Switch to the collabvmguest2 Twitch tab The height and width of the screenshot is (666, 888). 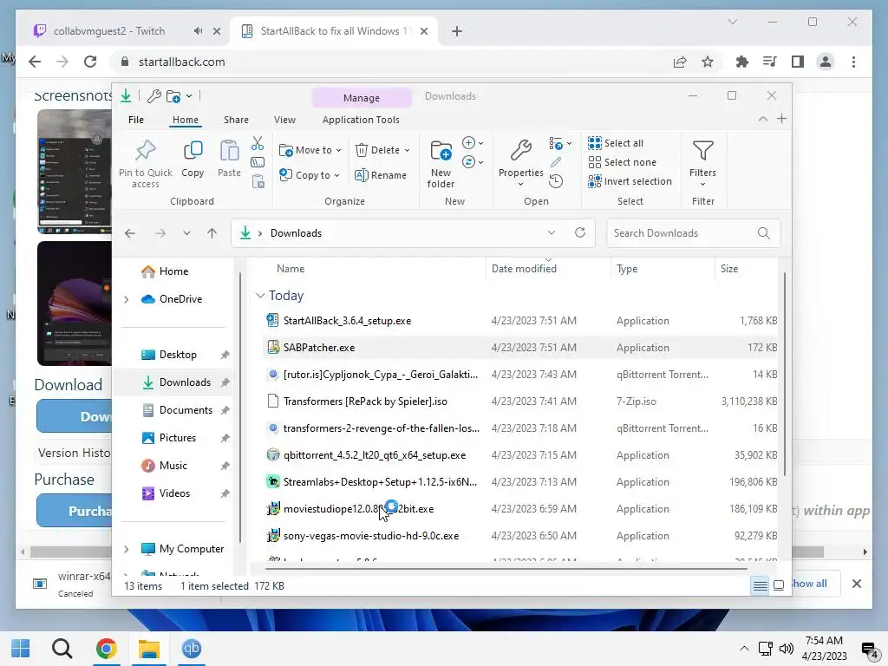point(108,31)
